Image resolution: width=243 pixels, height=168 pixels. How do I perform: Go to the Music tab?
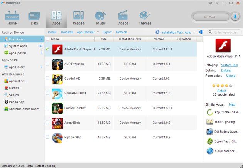(101, 18)
